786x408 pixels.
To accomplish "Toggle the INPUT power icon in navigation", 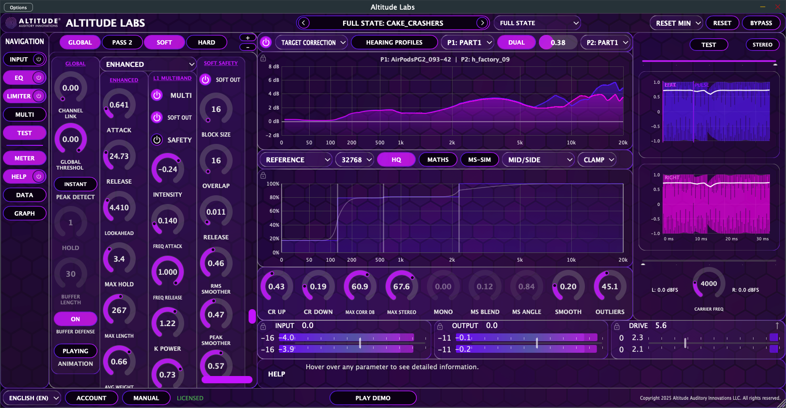I will coord(39,59).
